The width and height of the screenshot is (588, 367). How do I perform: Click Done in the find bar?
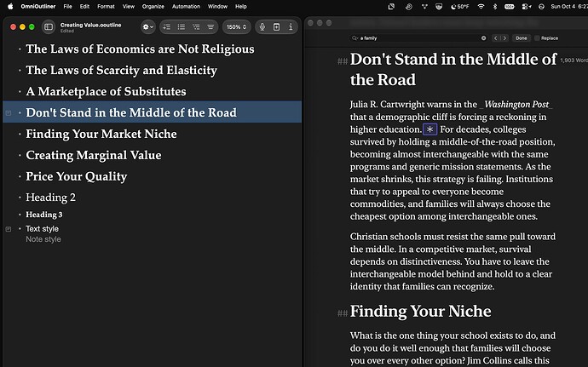pos(521,37)
